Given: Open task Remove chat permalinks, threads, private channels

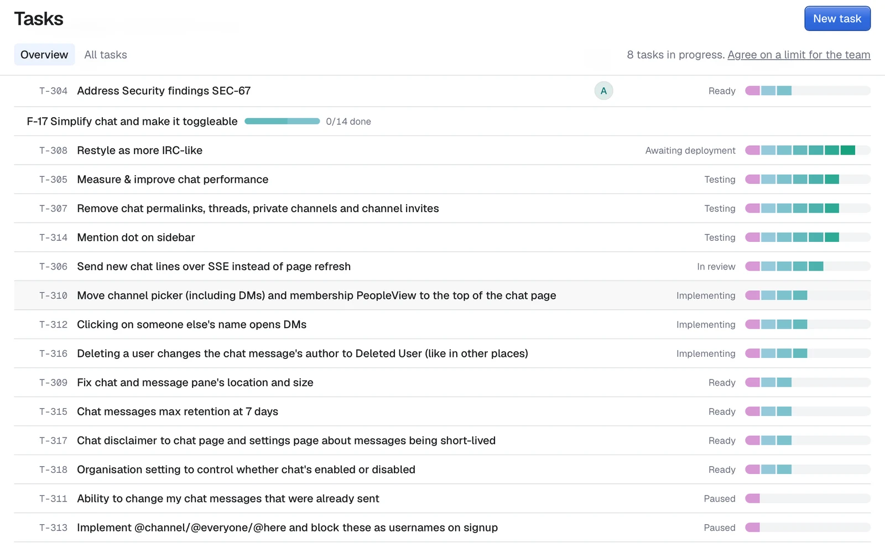Looking at the screenshot, I should pos(258,208).
